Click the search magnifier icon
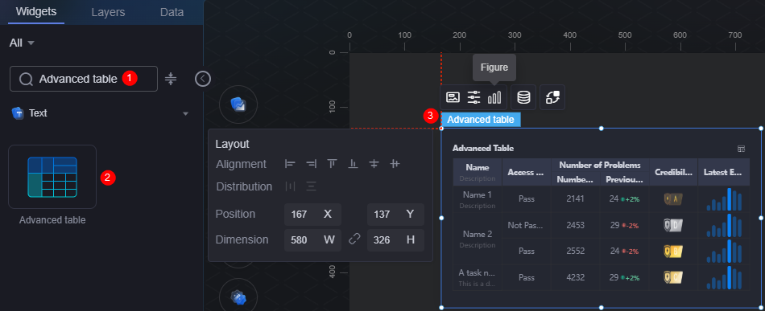This screenshot has height=311, width=765. (x=26, y=80)
